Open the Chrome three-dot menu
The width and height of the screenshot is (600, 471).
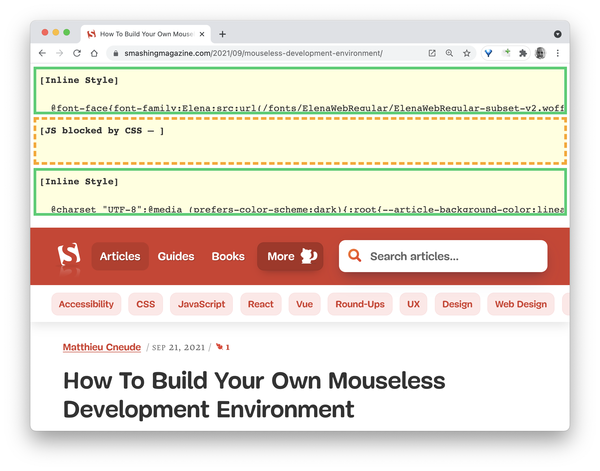tap(558, 53)
